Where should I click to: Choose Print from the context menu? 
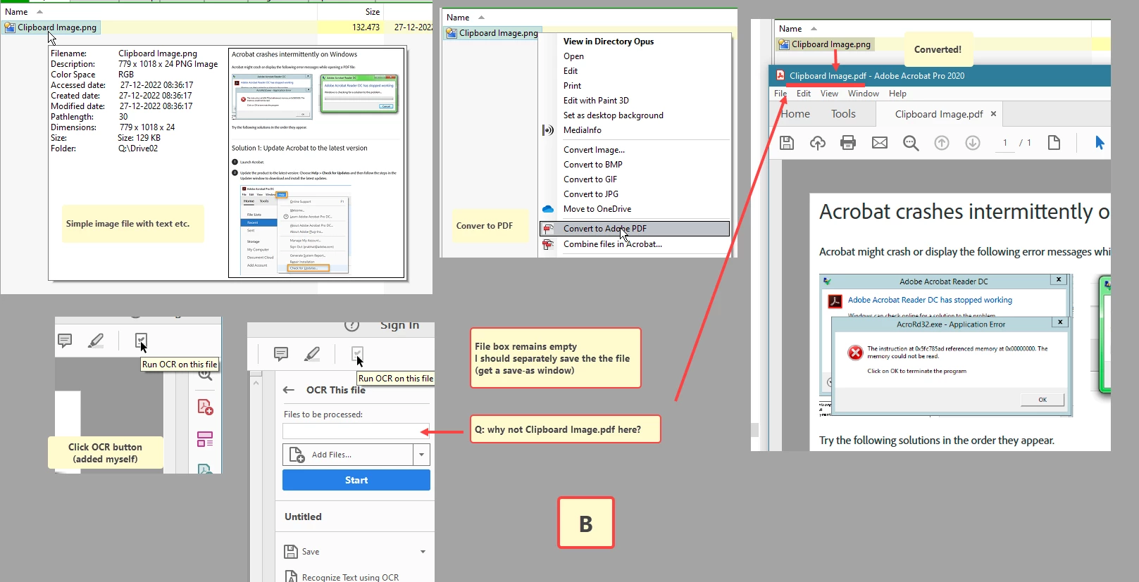pyautogui.click(x=572, y=86)
